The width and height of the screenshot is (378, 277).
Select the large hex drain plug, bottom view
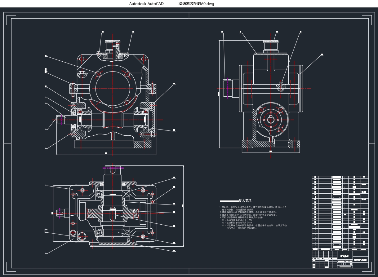point(82,236)
